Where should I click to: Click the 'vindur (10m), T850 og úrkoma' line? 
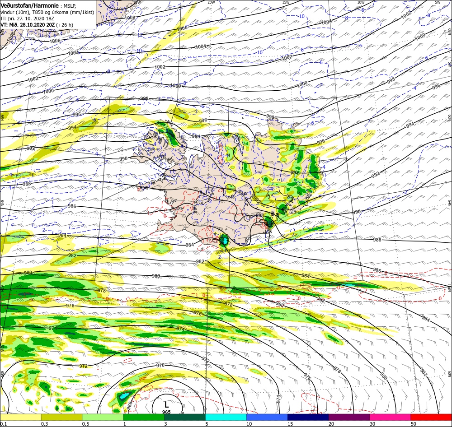[x=47, y=12]
